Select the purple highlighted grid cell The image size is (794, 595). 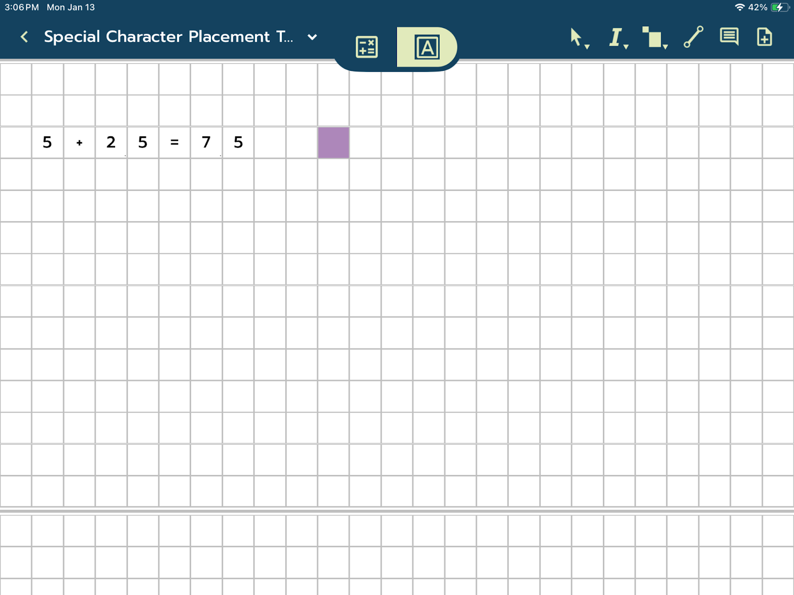333,143
